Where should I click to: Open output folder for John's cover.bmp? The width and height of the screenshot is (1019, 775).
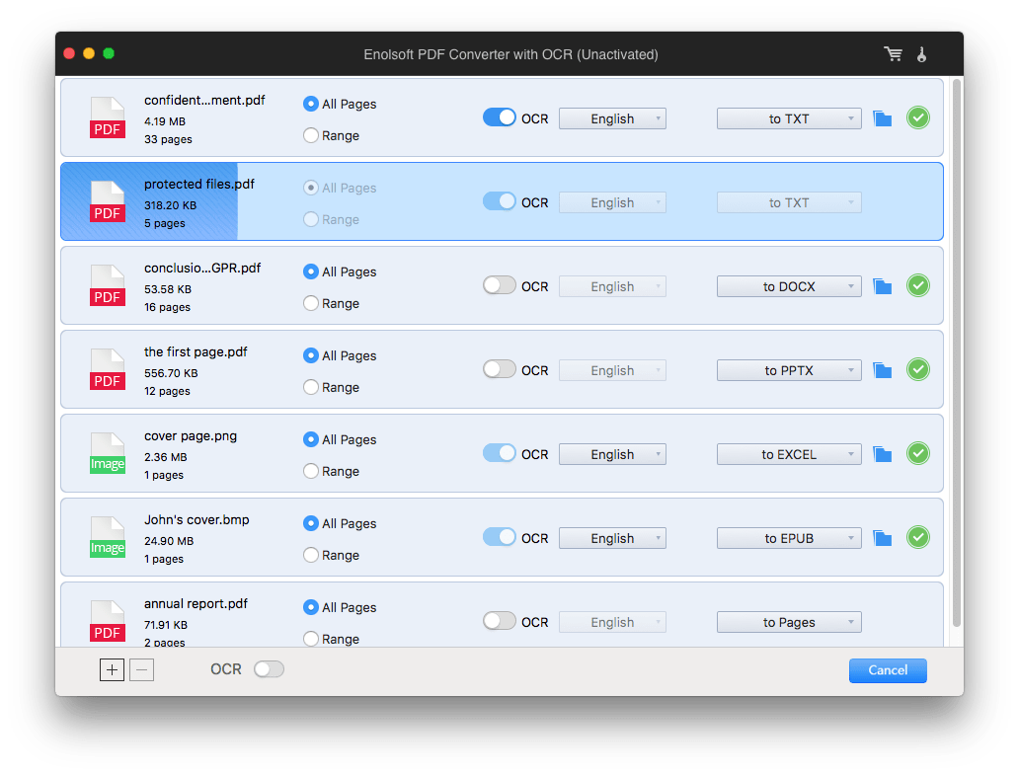[x=882, y=538]
